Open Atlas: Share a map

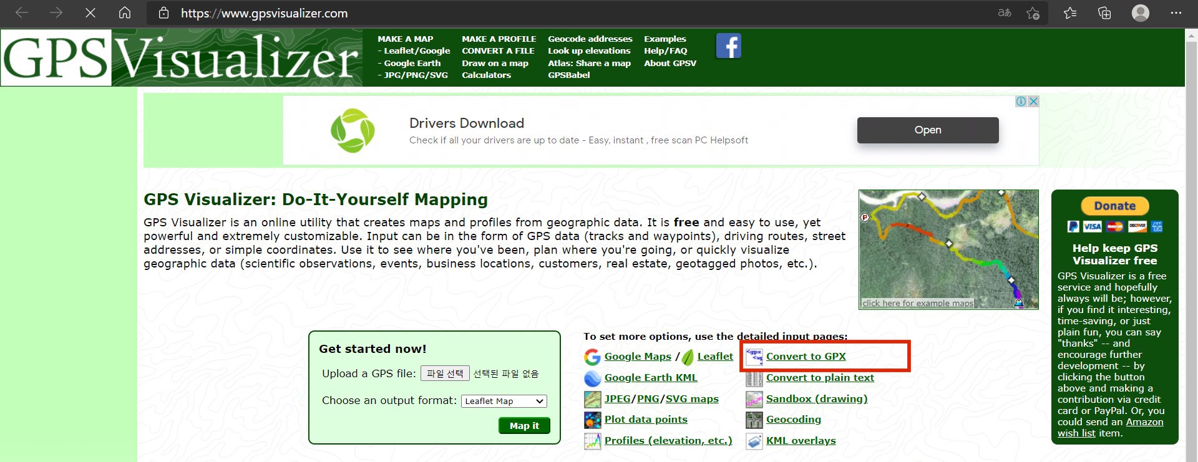click(589, 63)
